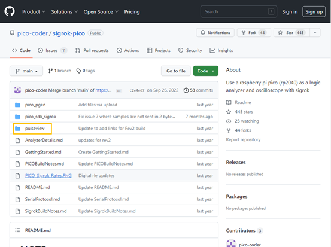This screenshot has height=247, width=331.
Task: Open 'Digital rle updates' commit message
Action: pyautogui.click(x=96, y=176)
